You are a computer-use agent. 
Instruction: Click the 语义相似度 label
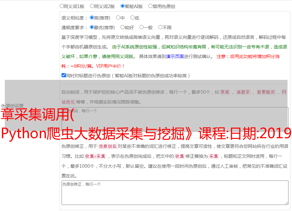tap(74, 18)
